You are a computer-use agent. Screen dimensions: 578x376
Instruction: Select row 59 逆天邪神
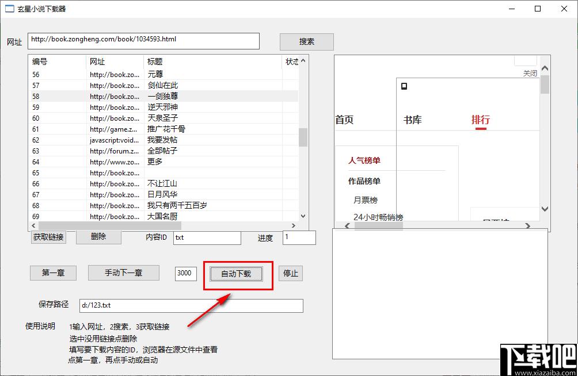coord(163,107)
